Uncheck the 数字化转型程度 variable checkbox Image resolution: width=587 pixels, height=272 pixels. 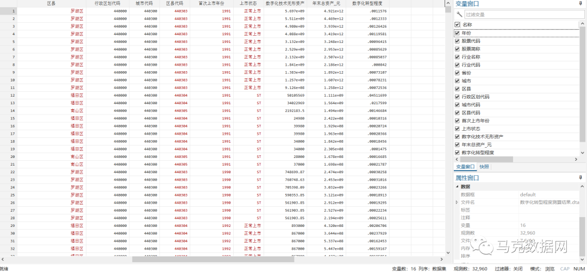(x=457, y=153)
